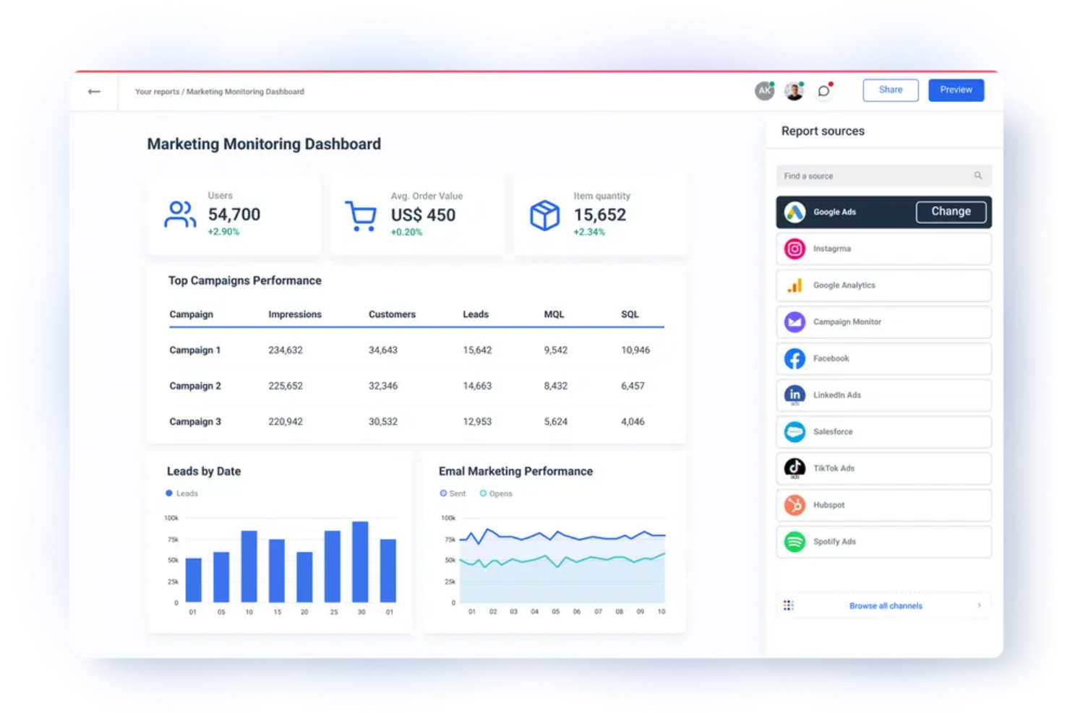
Task: Toggle the Leads legend on Leads by Date
Action: coord(181,493)
